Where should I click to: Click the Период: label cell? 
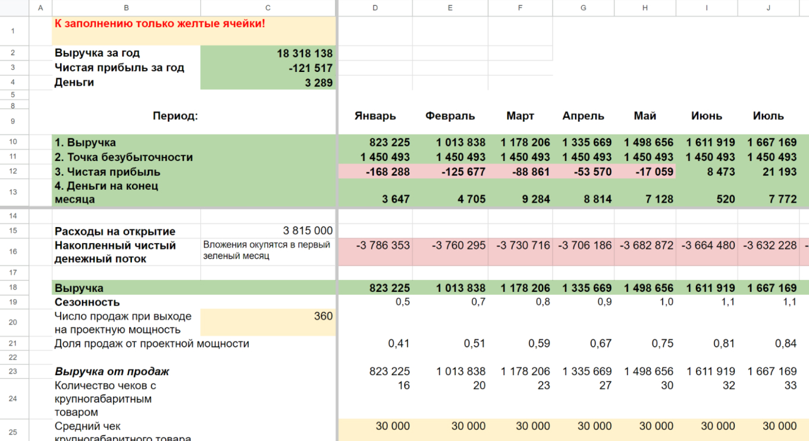[x=175, y=116]
